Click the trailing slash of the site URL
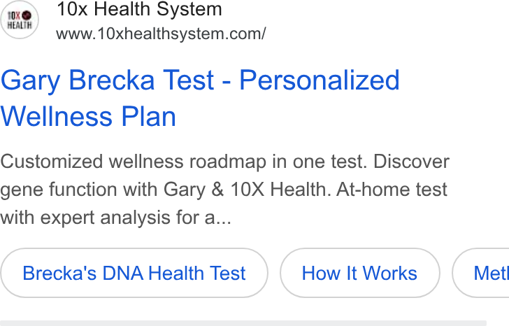Screen dimensions: 509x326 pyautogui.click(x=264, y=34)
